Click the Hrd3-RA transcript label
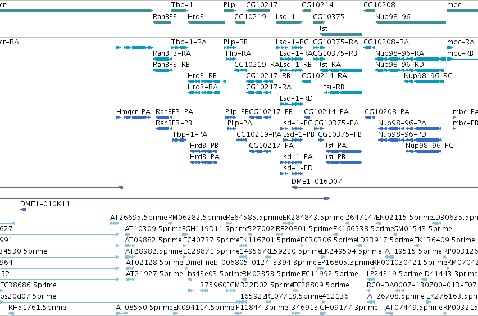This screenshot has height=316, width=478. [202, 87]
